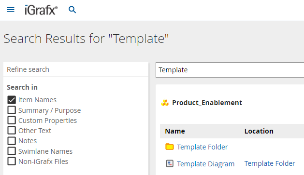The height and width of the screenshot is (175, 304).
Task: Check the Notes search option
Action: coord(12,141)
